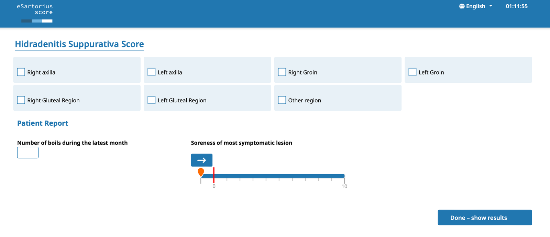The width and height of the screenshot is (550, 237).
Task: Click the eSartorius score logo
Action: [35, 9]
